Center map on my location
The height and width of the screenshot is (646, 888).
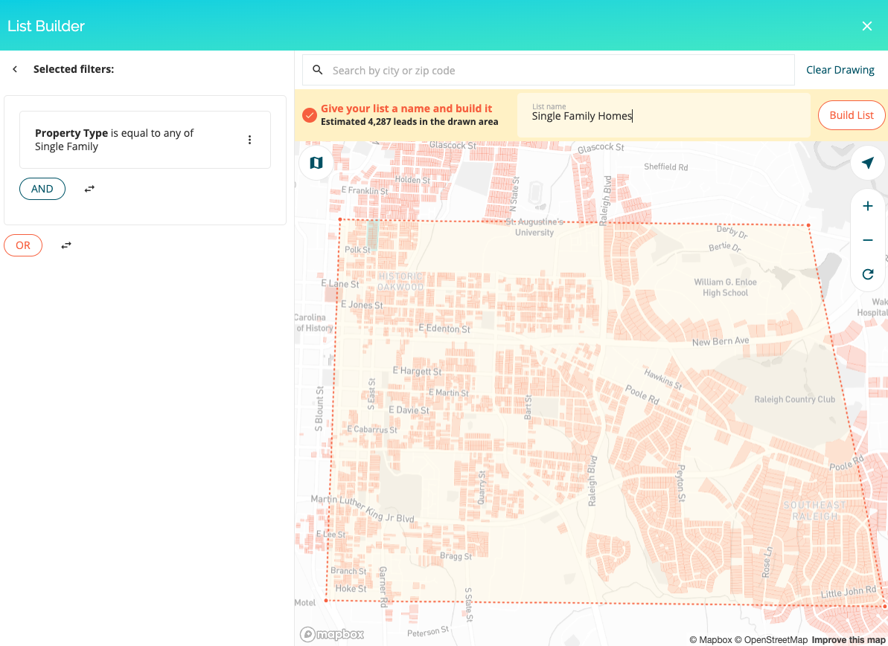tap(867, 163)
